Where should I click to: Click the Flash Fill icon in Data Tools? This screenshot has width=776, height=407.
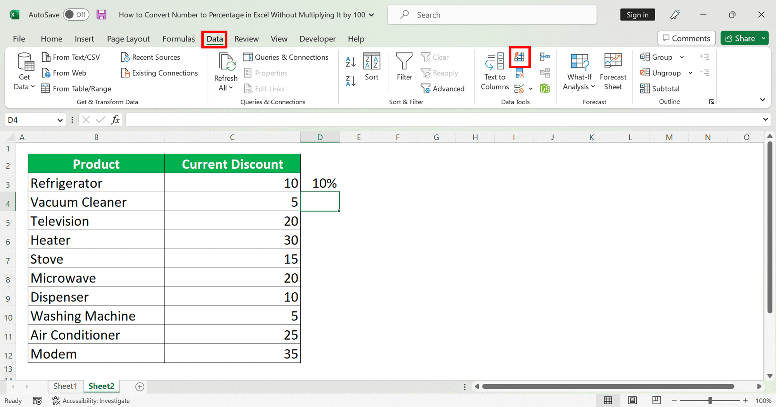[x=520, y=57]
